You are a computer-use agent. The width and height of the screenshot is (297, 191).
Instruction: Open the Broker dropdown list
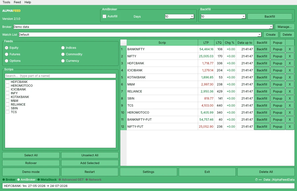(271, 27)
